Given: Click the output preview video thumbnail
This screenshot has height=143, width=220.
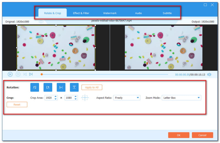Looking at the screenshot, I should [164, 47].
